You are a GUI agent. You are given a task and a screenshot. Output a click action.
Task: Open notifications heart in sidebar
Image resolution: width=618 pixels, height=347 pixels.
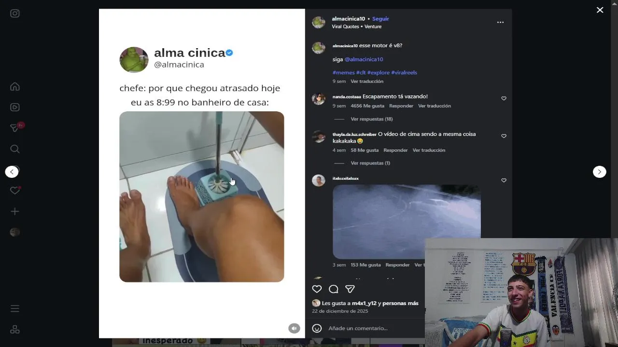[x=15, y=190]
